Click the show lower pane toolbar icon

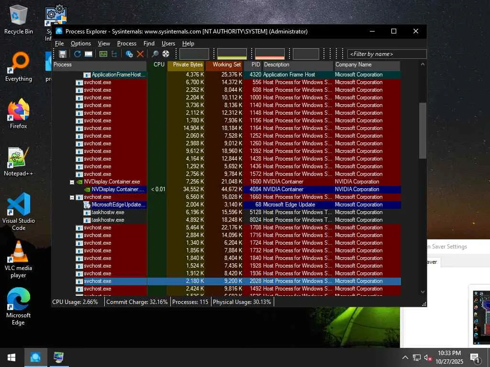[x=89, y=54]
